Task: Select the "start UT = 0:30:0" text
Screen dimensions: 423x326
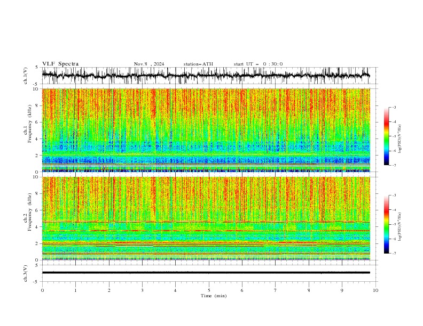Action: (x=258, y=64)
